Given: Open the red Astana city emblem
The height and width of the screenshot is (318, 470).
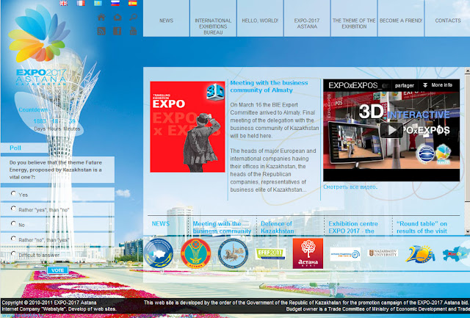Looking at the screenshot, I should tap(196, 253).
